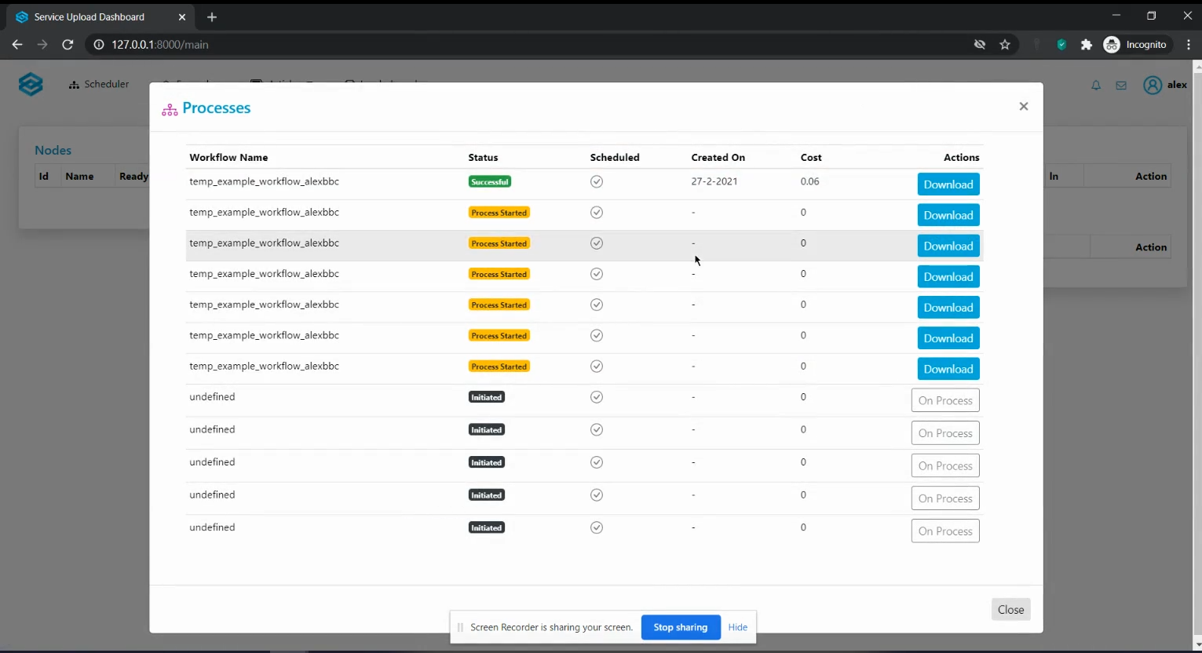Image resolution: width=1202 pixels, height=653 pixels.
Task: Open the messages envelope icon
Action: (x=1121, y=86)
